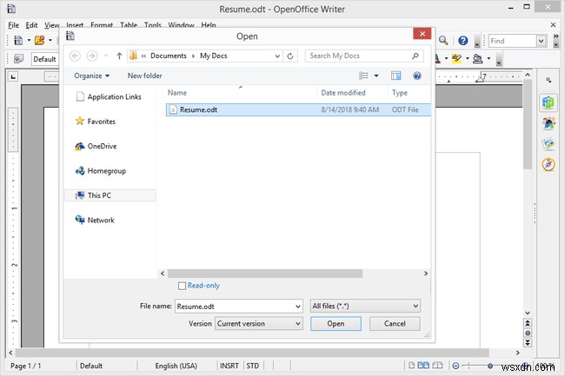Screen dimensions: 565x376
Task: Refresh the My Docs folder listing
Action: (x=290, y=56)
